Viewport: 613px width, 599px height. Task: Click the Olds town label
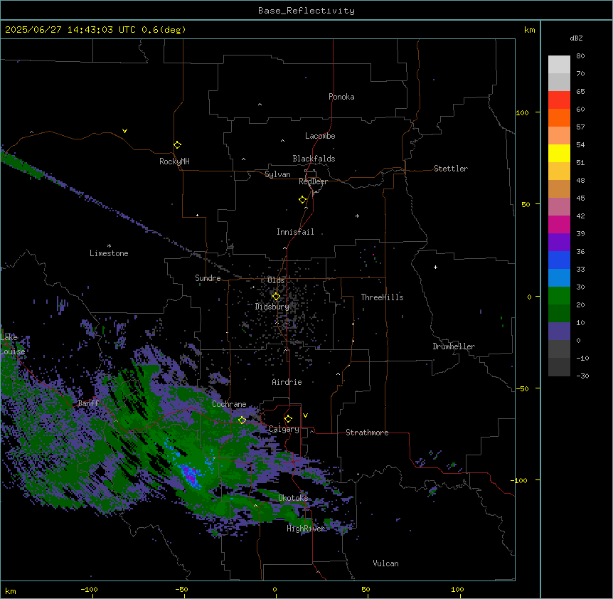click(x=276, y=280)
